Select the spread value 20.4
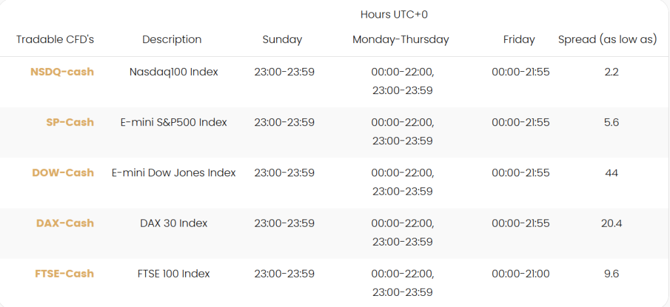Screen dimensions: 670x307 611,223
